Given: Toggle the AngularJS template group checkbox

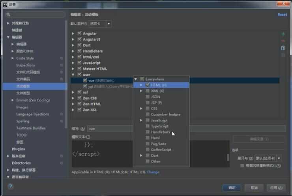Looking at the screenshot, I should coord(80,39).
